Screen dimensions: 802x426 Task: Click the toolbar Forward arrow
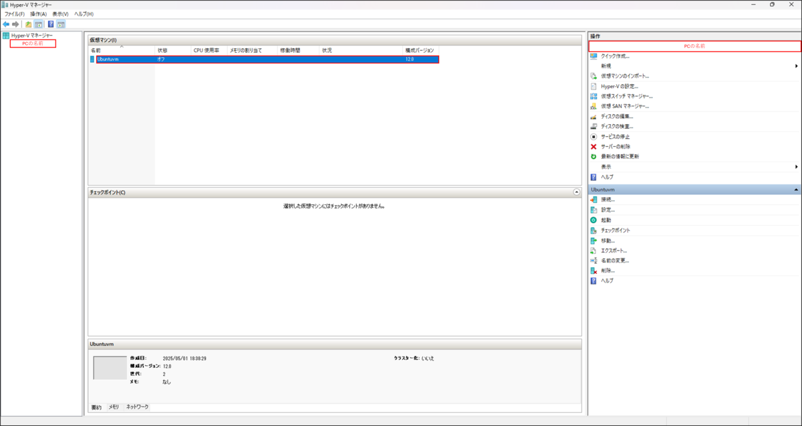(x=15, y=24)
